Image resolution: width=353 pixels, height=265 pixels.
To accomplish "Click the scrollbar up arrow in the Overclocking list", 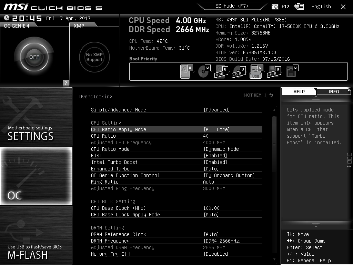I will [274, 110].
